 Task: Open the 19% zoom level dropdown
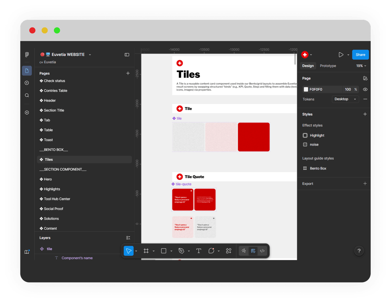(361, 66)
